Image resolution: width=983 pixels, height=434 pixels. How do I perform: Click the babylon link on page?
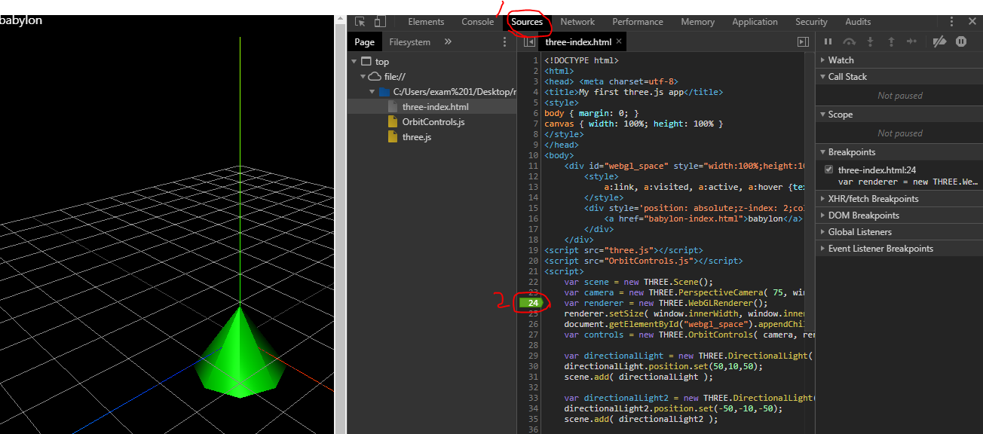[x=21, y=20]
